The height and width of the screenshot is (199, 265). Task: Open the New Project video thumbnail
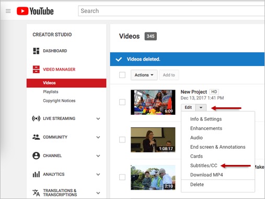(x=153, y=102)
